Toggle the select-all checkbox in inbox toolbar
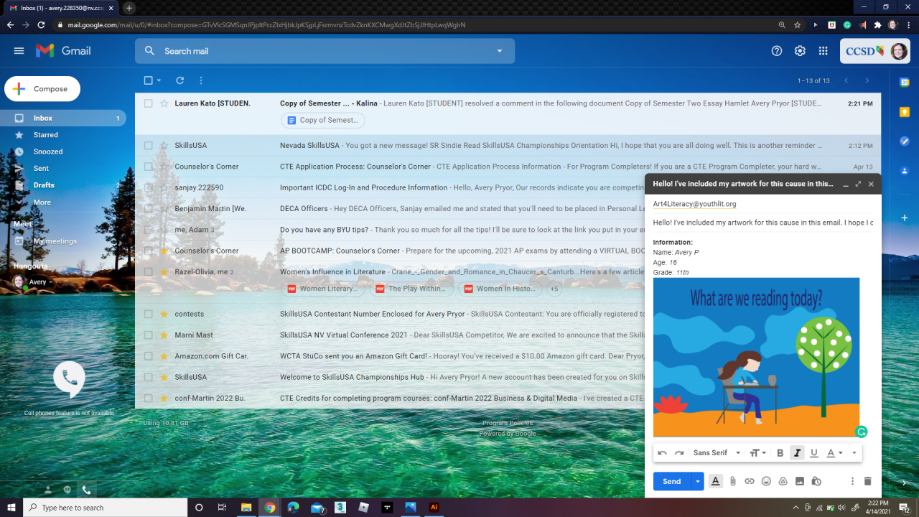The image size is (919, 517). [x=148, y=80]
